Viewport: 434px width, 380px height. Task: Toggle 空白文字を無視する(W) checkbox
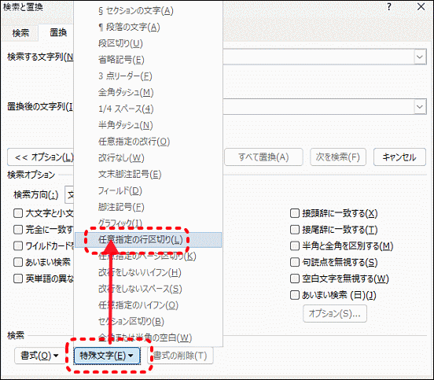click(x=295, y=279)
